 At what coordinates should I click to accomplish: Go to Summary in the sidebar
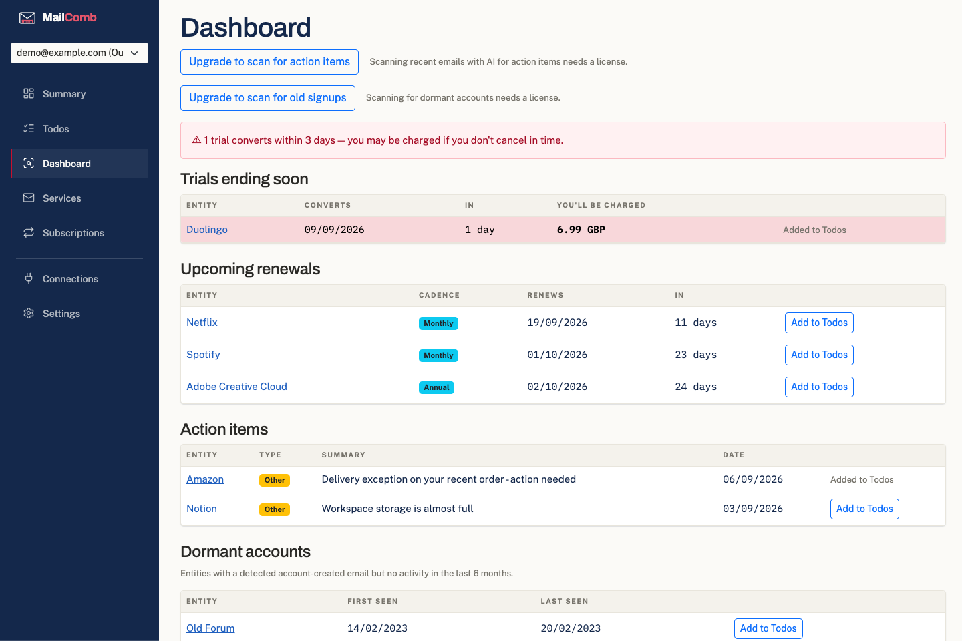point(79,94)
